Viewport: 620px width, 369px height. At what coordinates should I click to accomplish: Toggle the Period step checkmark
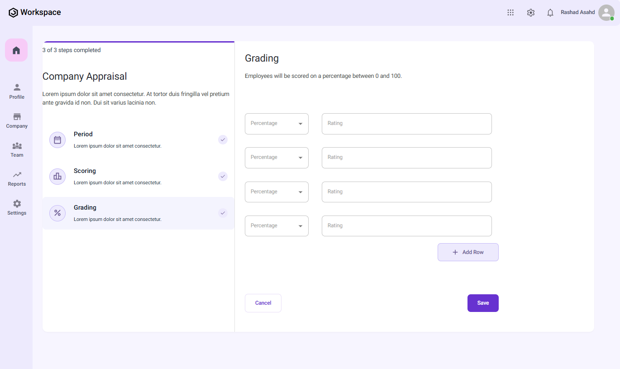point(223,140)
